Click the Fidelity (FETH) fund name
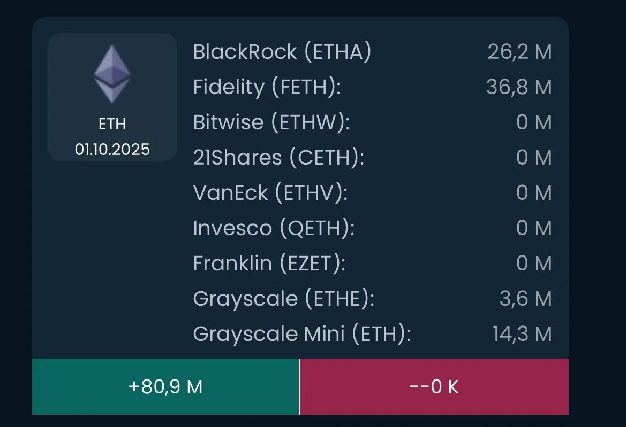 pos(267,87)
